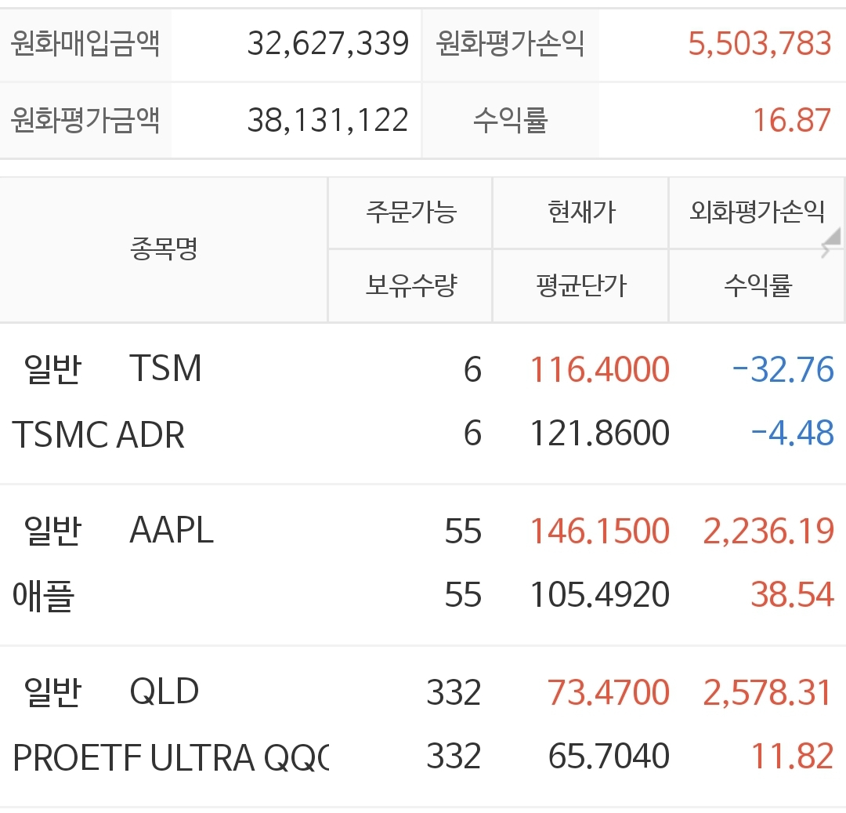Tap the AAPL profit value 2,236.19
The width and height of the screenshot is (846, 813).
768,531
